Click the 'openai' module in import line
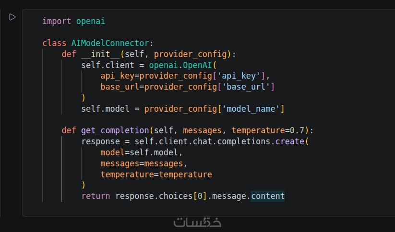This screenshot has height=232, width=395. 90,21
